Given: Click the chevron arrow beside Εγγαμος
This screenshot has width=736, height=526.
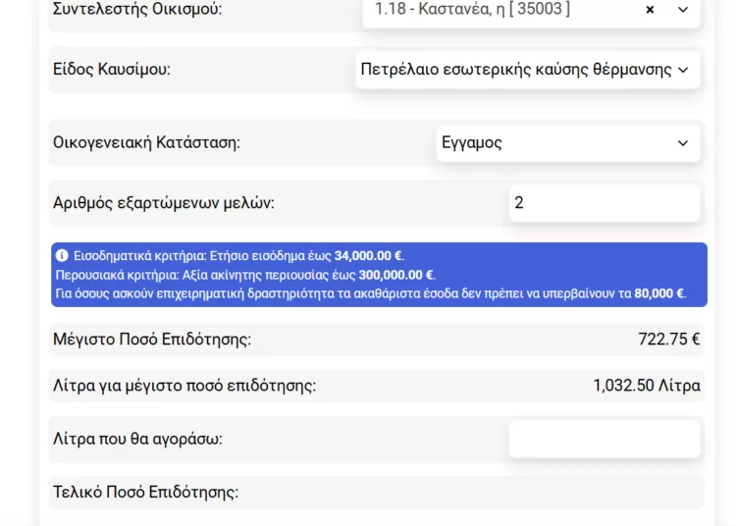Looking at the screenshot, I should (683, 143).
